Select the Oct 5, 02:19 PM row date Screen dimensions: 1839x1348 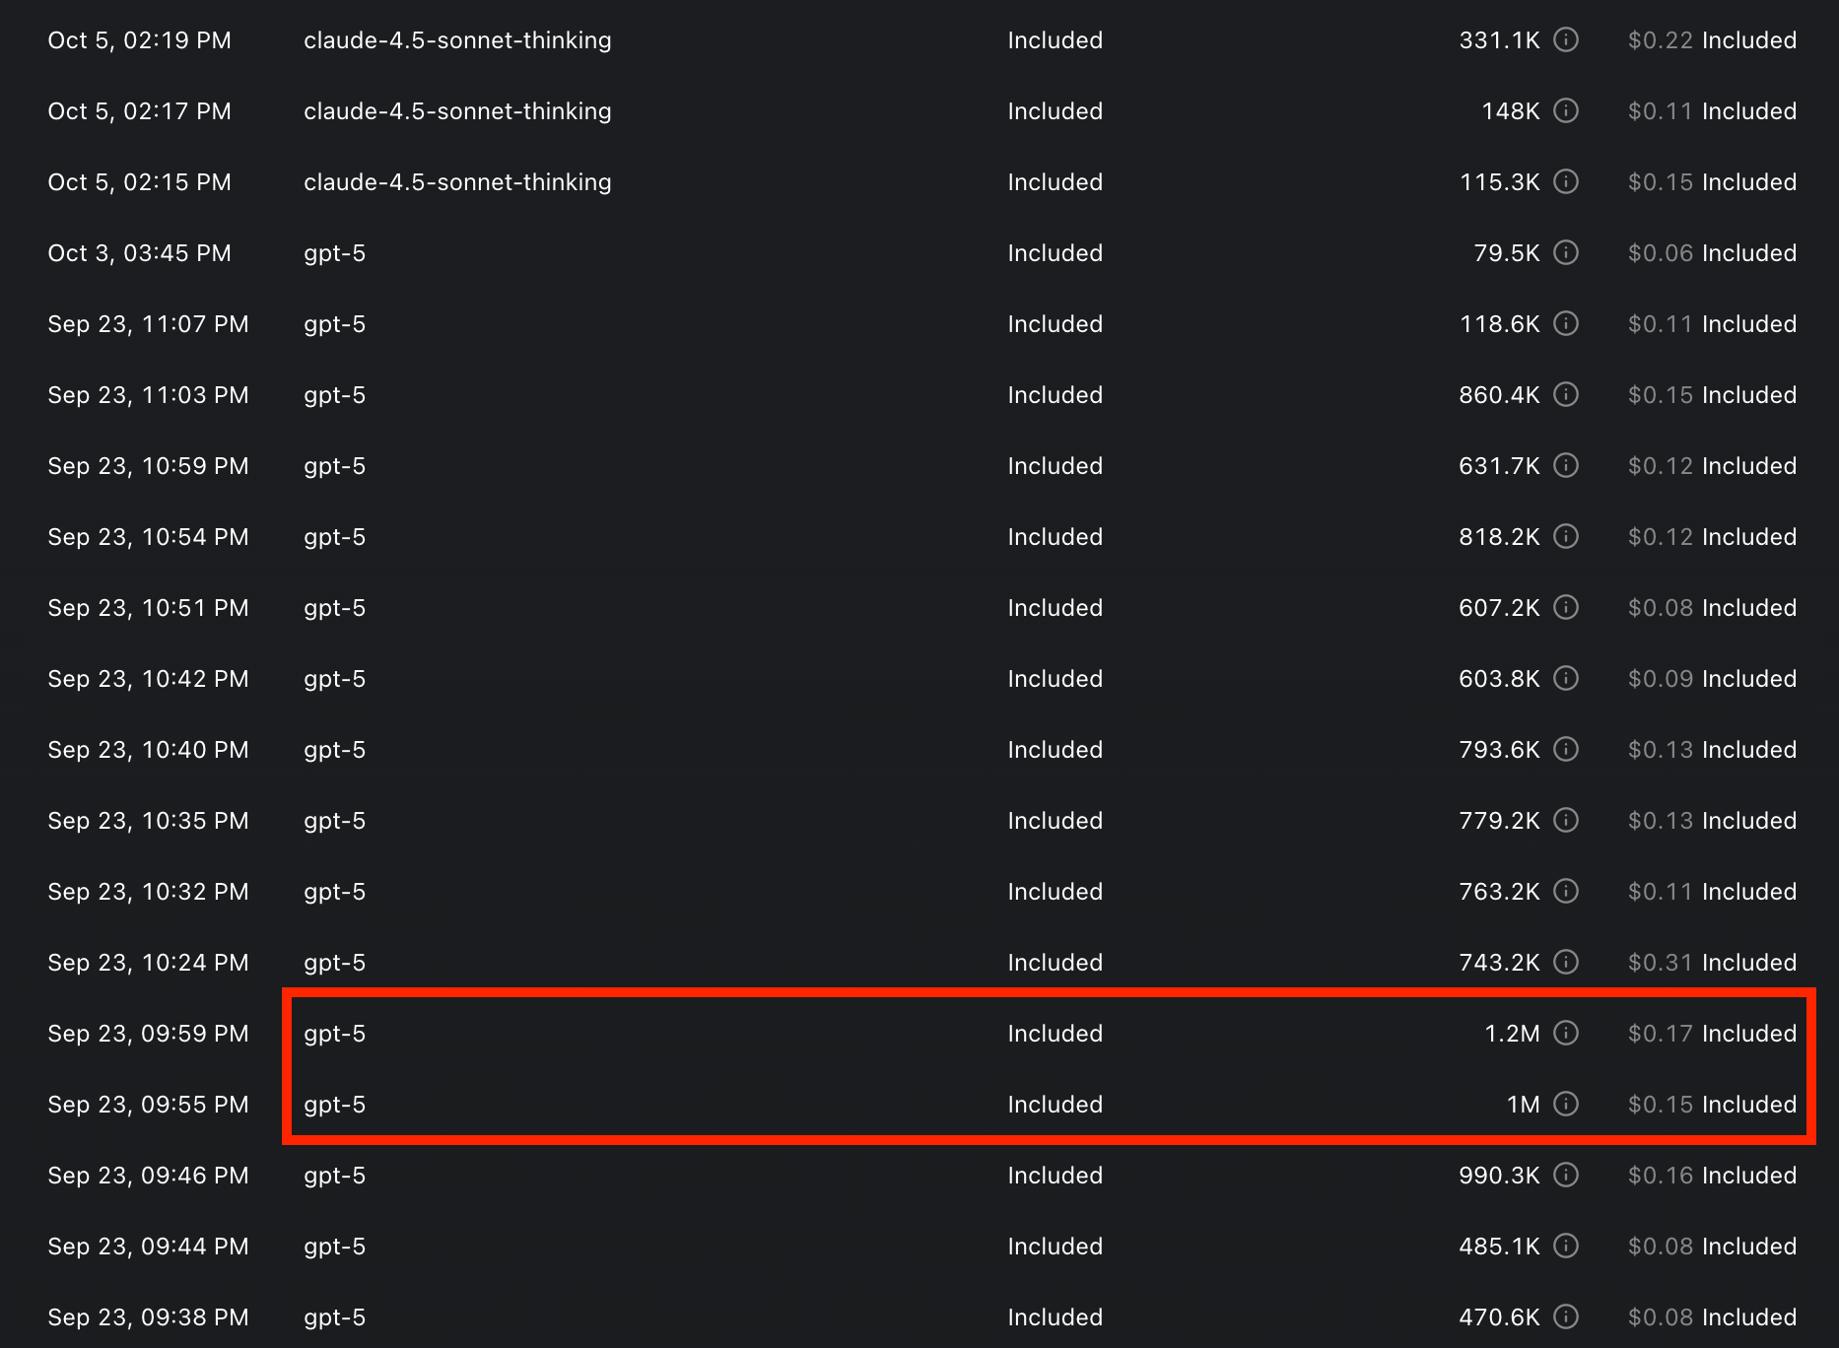[x=140, y=40]
